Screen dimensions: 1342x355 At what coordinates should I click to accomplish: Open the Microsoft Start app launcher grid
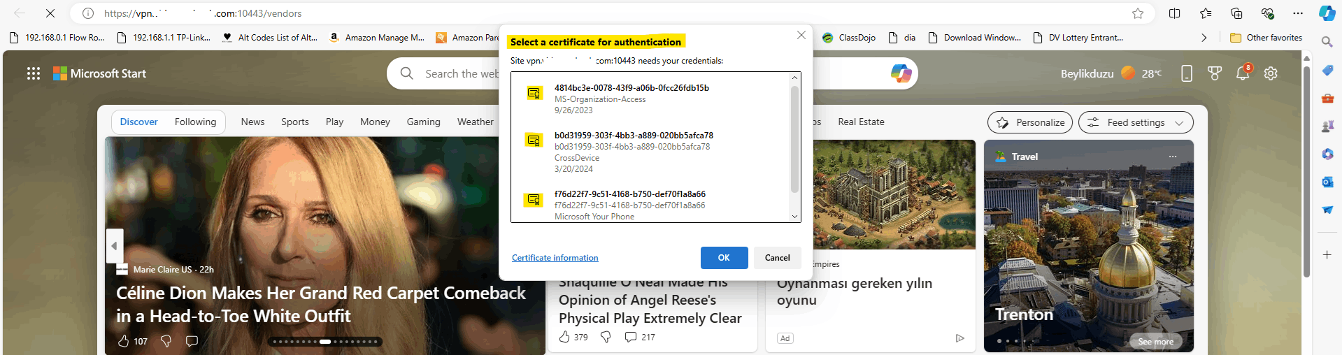click(34, 73)
